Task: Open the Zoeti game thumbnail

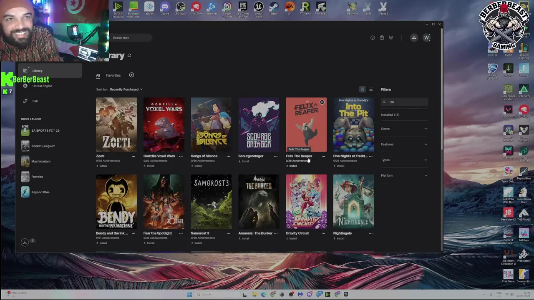Action: click(x=116, y=125)
